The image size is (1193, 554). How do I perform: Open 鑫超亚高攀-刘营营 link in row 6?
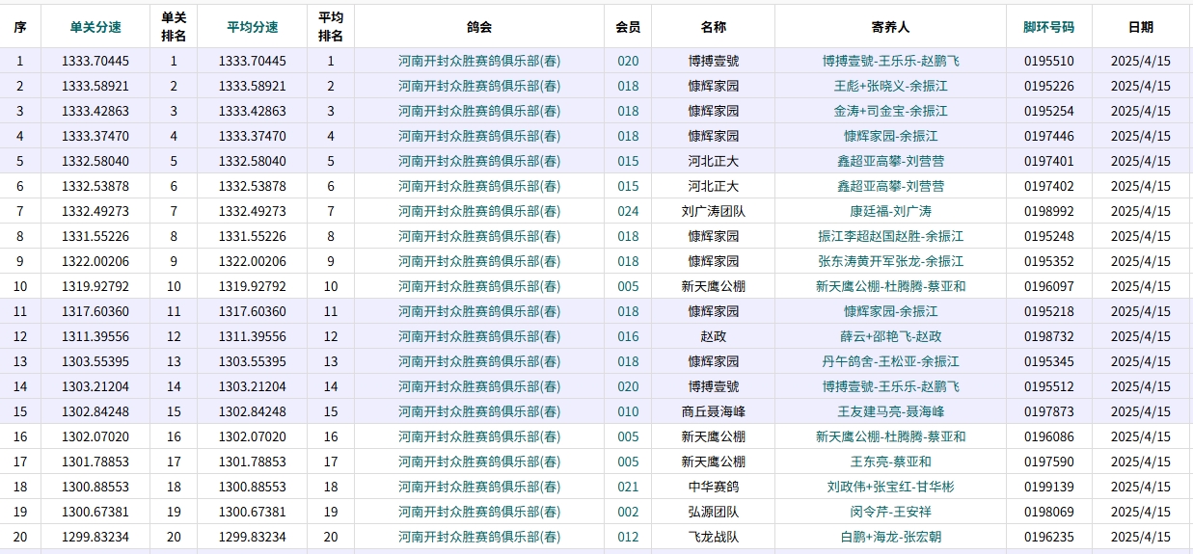[890, 186]
